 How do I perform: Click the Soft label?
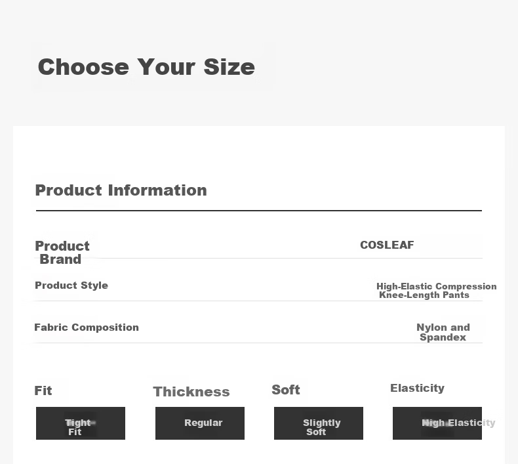(286, 390)
